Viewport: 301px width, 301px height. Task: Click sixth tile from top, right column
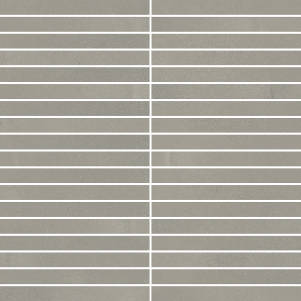pos(226,91)
